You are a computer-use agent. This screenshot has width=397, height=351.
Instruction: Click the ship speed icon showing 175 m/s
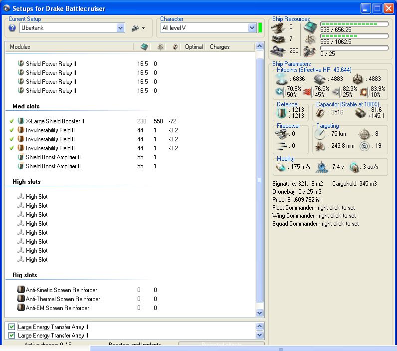280,167
